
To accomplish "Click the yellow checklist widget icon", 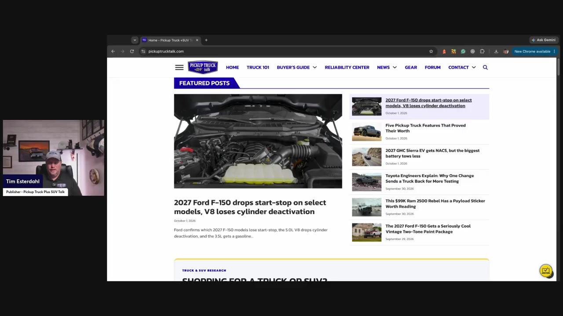I will click(x=546, y=271).
